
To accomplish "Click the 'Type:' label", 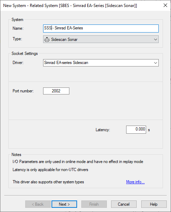I will coord(17,39).
